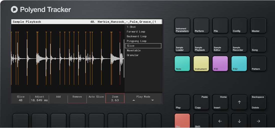Click the Pattern button
Screen dimensions: 275x128
258,63
